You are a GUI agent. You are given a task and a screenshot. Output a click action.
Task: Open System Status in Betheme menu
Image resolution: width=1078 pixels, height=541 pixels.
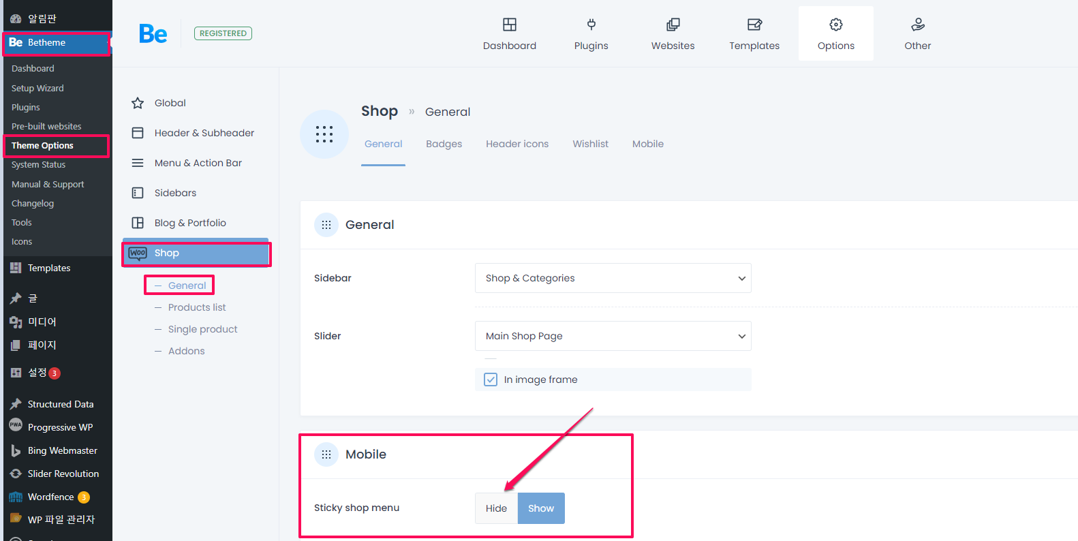pyautogui.click(x=39, y=165)
